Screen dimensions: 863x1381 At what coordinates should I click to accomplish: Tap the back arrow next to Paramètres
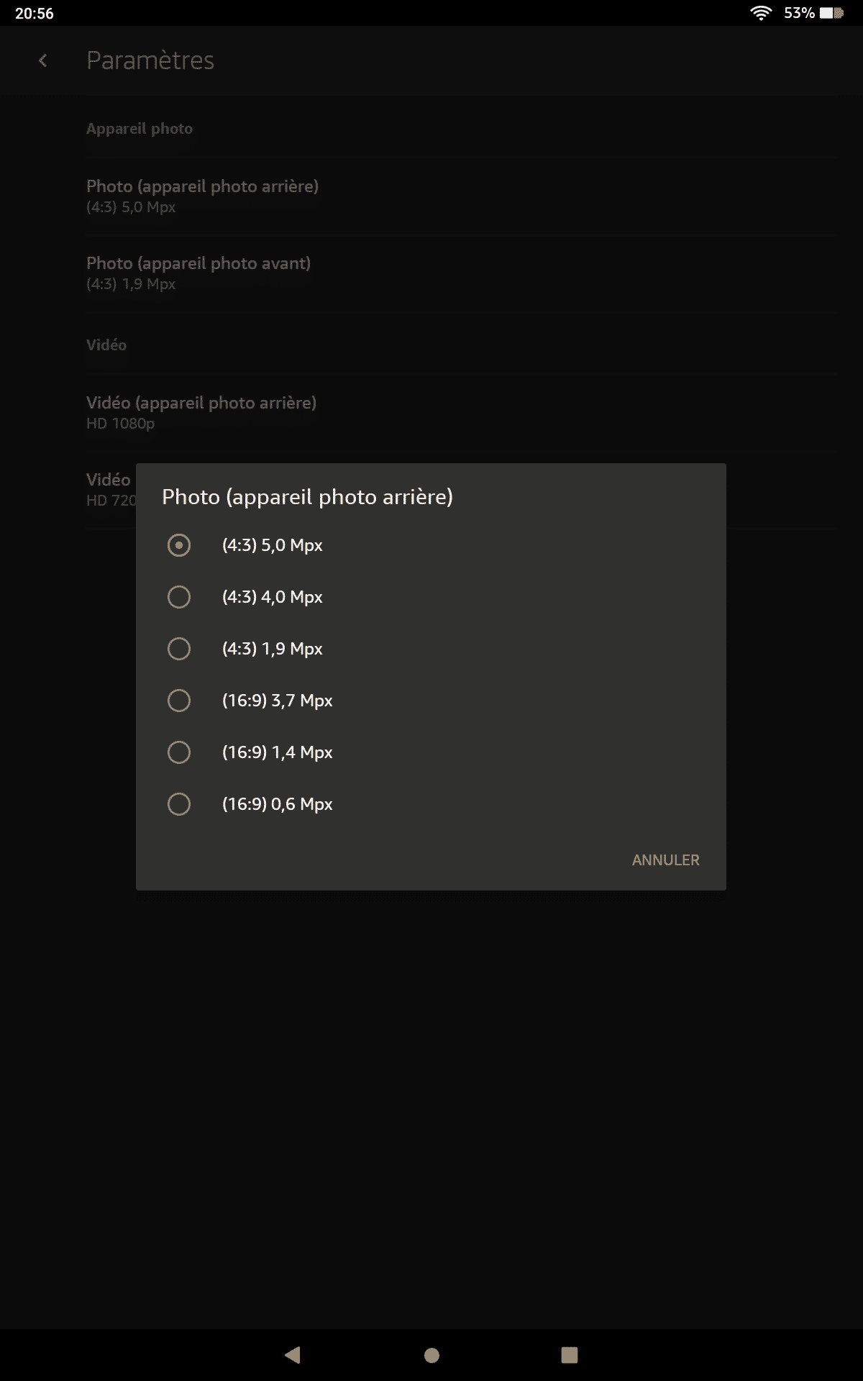42,61
